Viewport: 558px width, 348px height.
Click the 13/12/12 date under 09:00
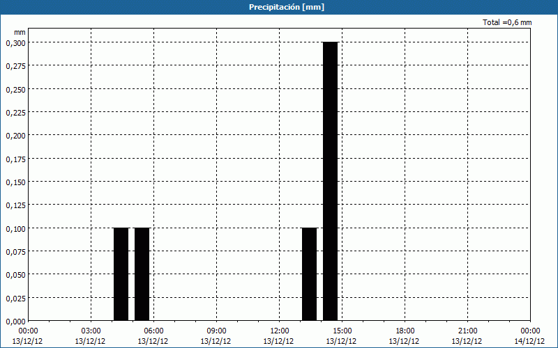216,341
